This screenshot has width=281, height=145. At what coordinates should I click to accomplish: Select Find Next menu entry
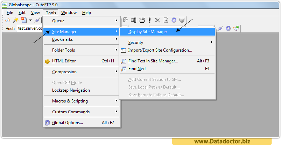pos(167,69)
